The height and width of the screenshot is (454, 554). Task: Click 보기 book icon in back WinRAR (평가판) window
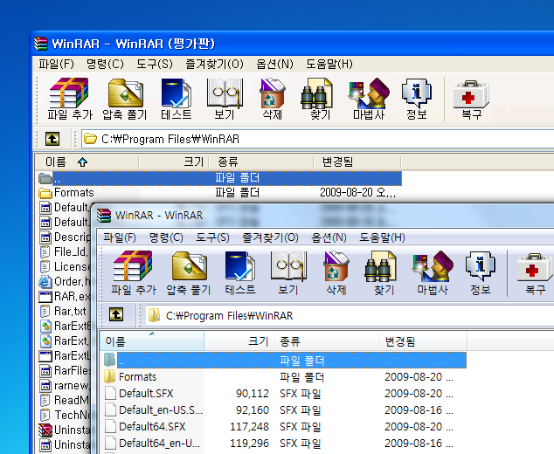pyautogui.click(x=225, y=93)
